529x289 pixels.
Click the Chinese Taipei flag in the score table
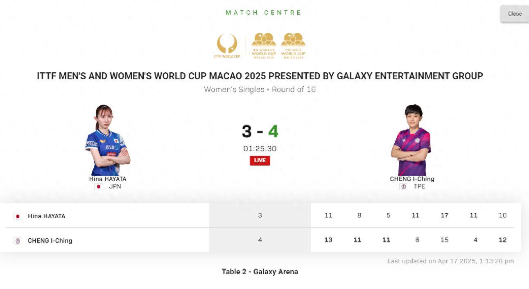[18, 241]
